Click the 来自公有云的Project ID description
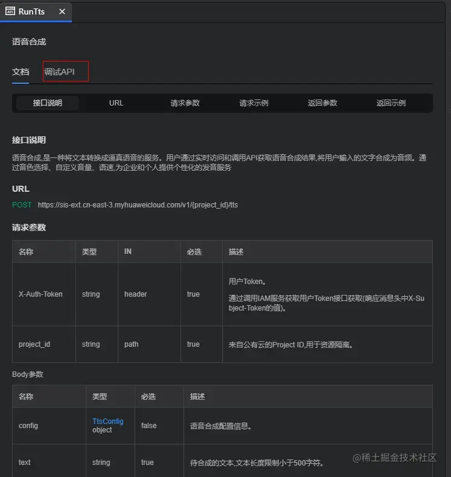Viewport: 451px width, 477px height. pos(291,344)
